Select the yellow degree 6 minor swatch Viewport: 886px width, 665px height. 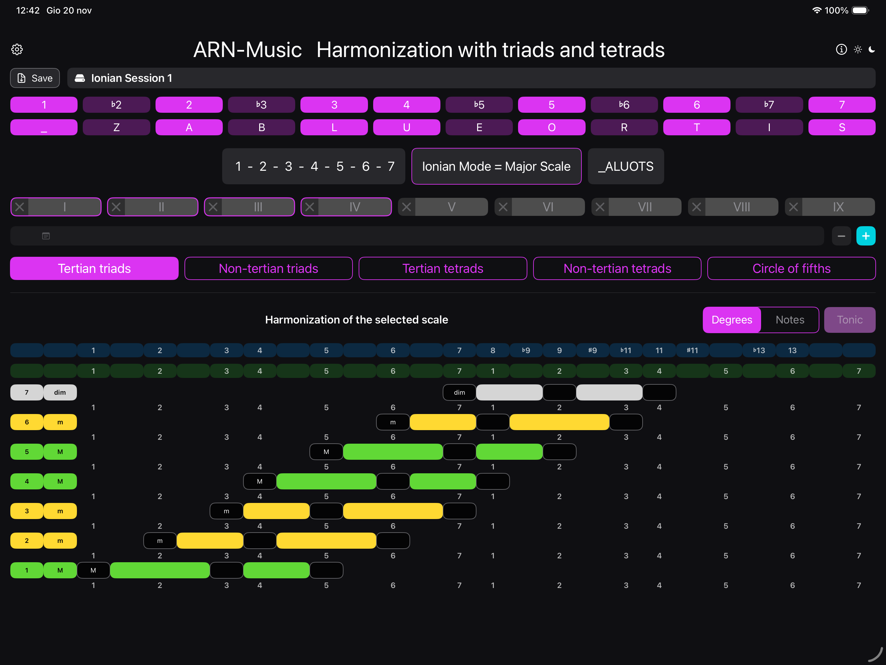(x=27, y=422)
